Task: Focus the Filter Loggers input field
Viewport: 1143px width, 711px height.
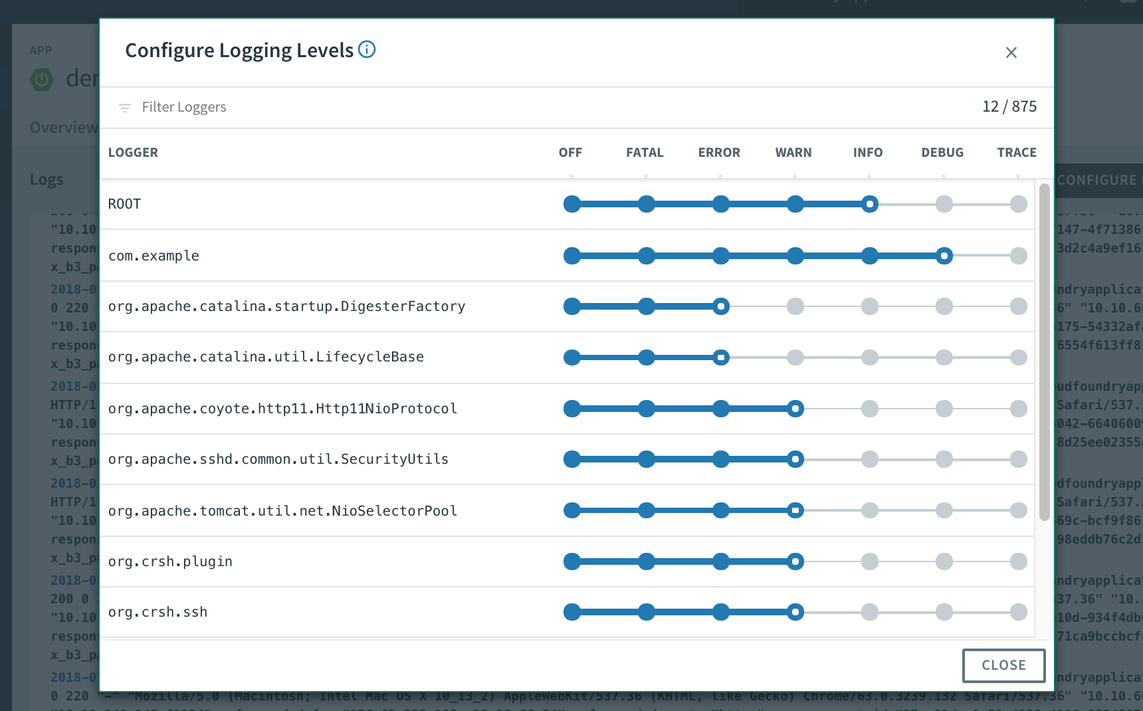Action: (x=545, y=107)
